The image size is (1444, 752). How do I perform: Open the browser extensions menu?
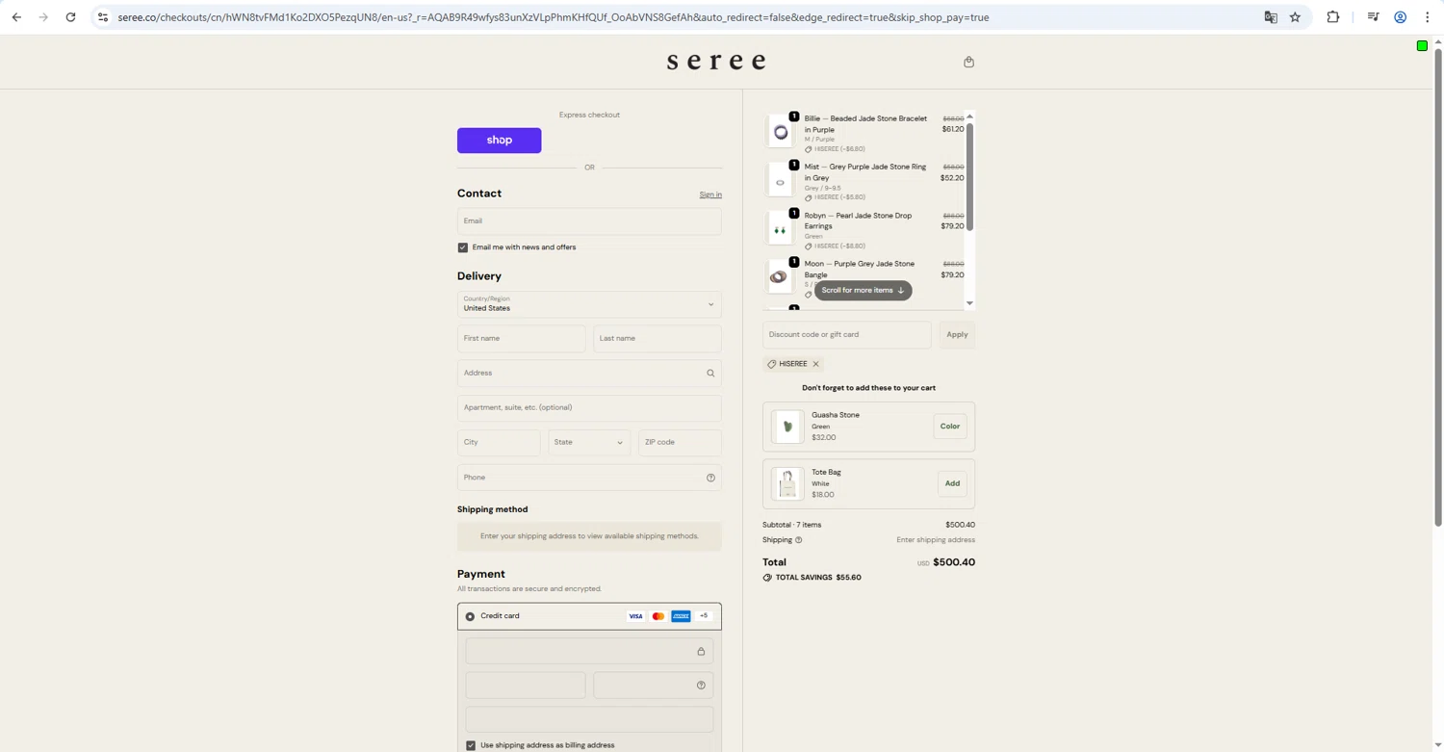[x=1333, y=17]
